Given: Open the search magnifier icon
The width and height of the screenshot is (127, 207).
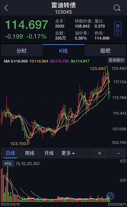Looking at the screenshot, I should (x=117, y=8).
